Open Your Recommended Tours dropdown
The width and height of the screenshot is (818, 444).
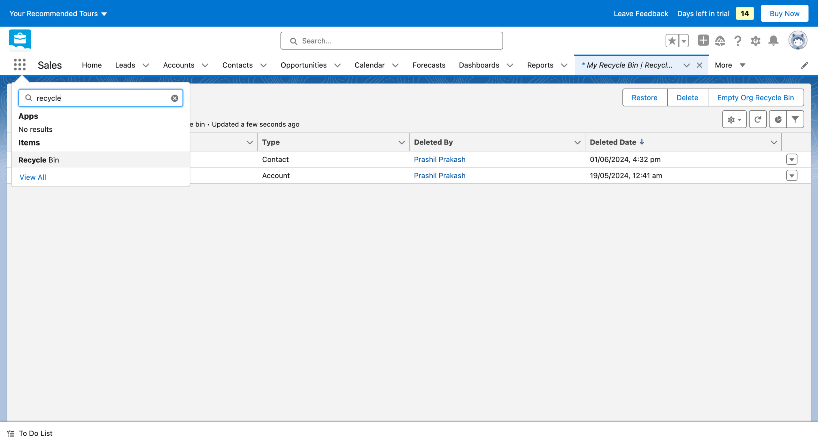[x=58, y=13]
